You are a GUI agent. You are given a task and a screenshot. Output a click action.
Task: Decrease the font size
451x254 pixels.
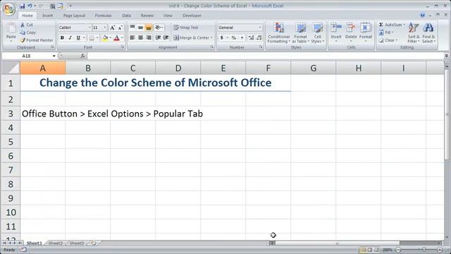coord(121,28)
